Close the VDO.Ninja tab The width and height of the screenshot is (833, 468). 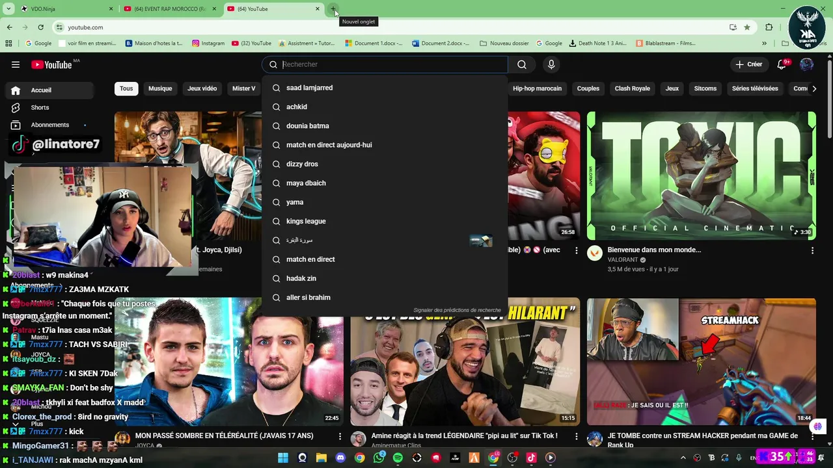111,9
